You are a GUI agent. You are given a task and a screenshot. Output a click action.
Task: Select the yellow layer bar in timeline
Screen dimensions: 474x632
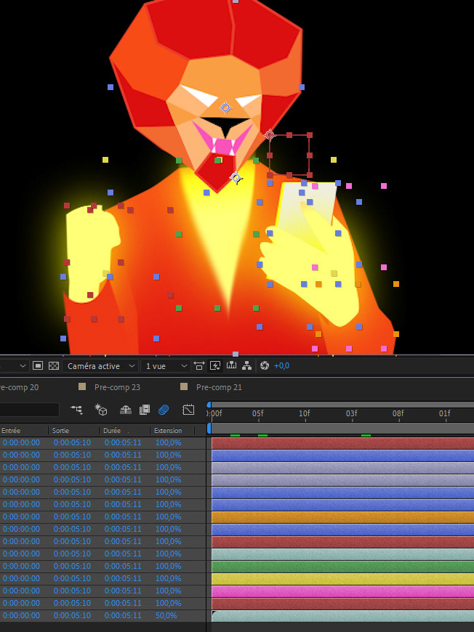point(342,579)
